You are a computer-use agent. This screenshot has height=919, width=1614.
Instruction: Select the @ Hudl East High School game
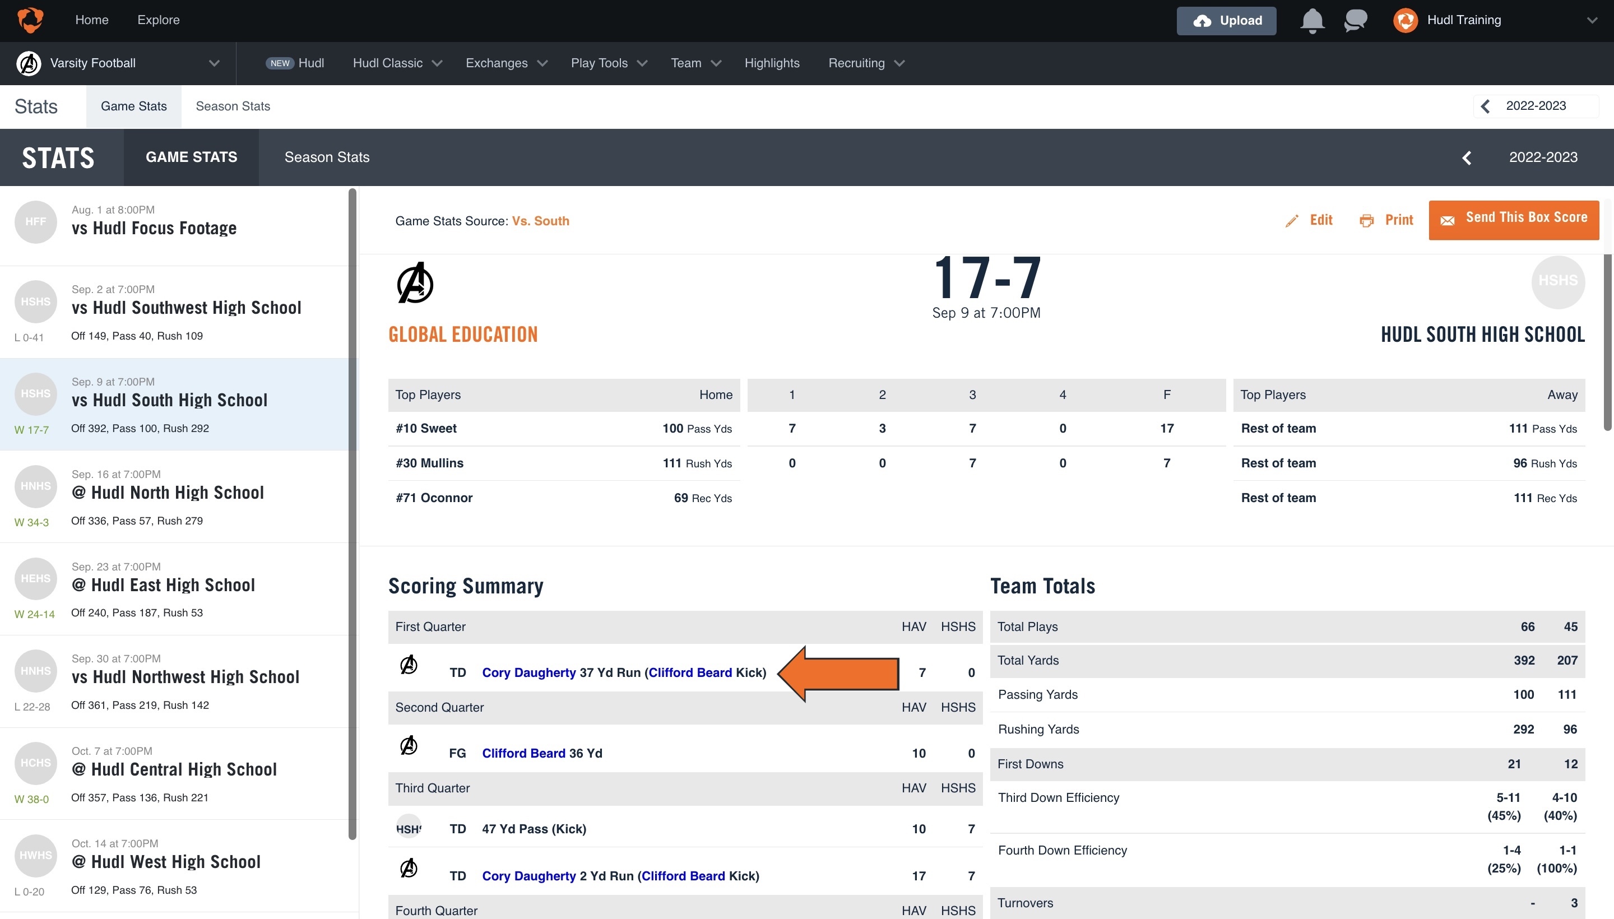point(174,589)
